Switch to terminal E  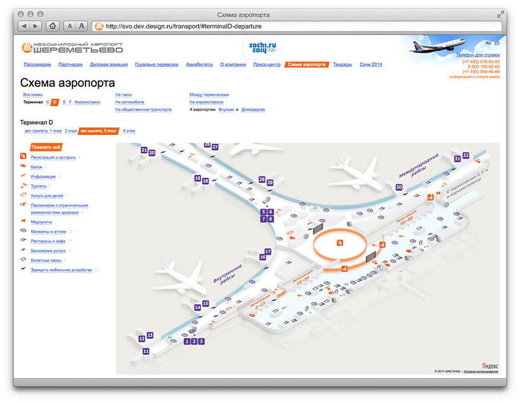(x=64, y=102)
